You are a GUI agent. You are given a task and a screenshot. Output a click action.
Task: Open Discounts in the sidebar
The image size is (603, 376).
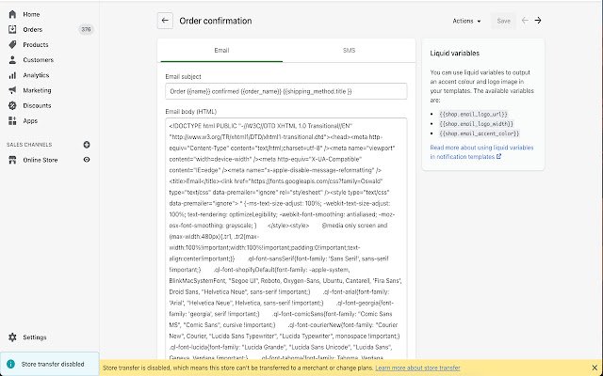(x=37, y=105)
